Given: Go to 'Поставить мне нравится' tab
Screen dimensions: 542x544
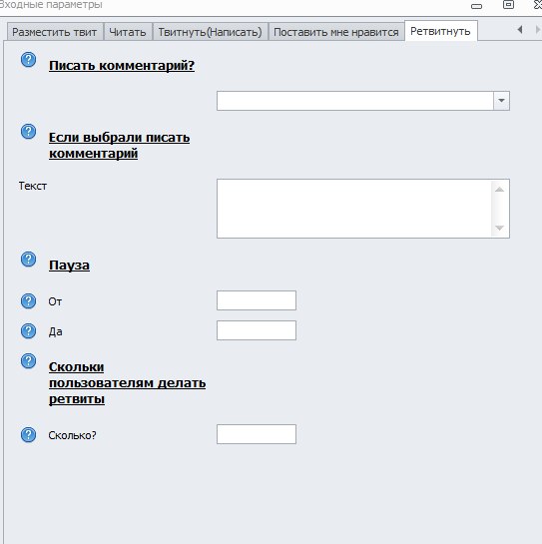Looking at the screenshot, I should coord(336,32).
